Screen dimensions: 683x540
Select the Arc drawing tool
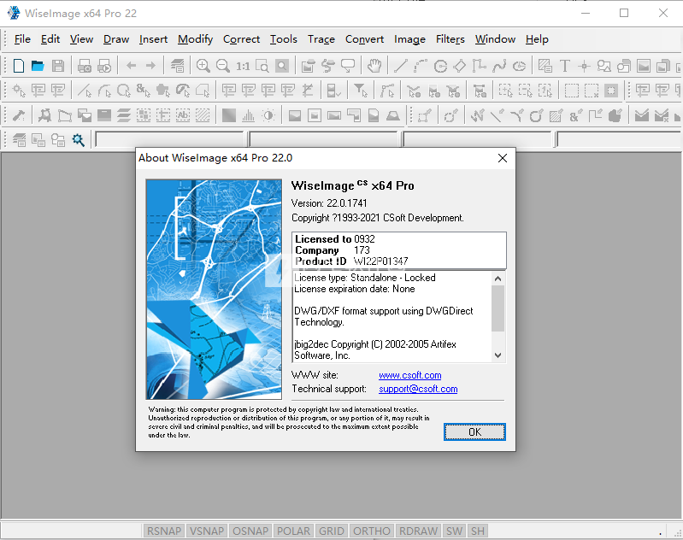[421, 66]
